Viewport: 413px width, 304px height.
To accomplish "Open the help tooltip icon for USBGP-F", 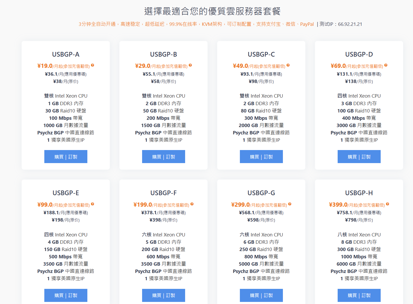I will click(x=192, y=204).
